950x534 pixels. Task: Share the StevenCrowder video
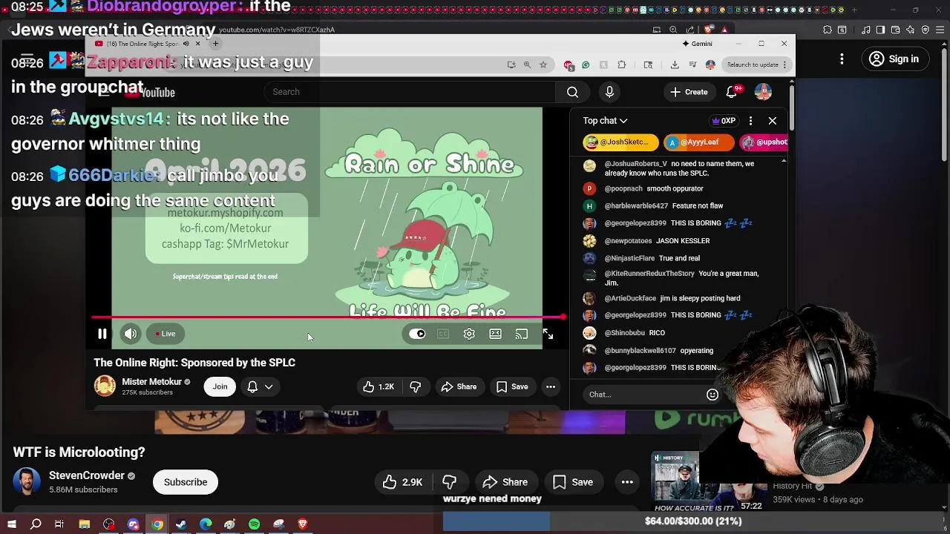point(505,482)
